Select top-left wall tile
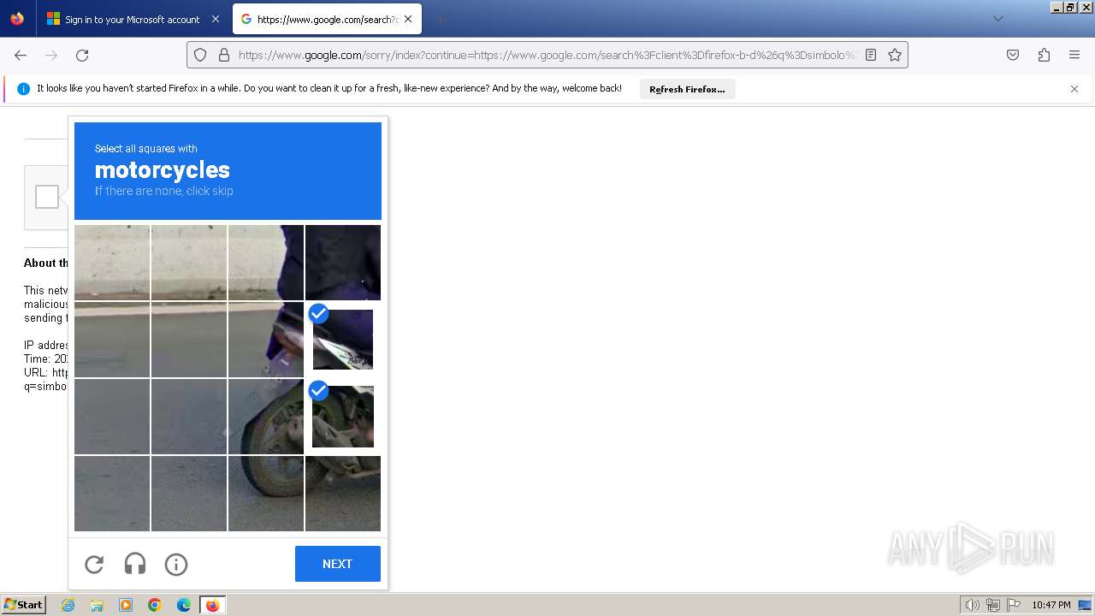The width and height of the screenshot is (1095, 616). (112, 263)
